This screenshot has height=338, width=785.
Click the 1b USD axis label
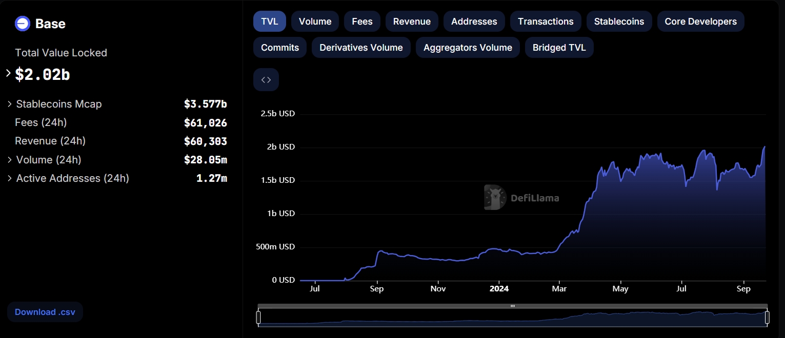pos(280,214)
